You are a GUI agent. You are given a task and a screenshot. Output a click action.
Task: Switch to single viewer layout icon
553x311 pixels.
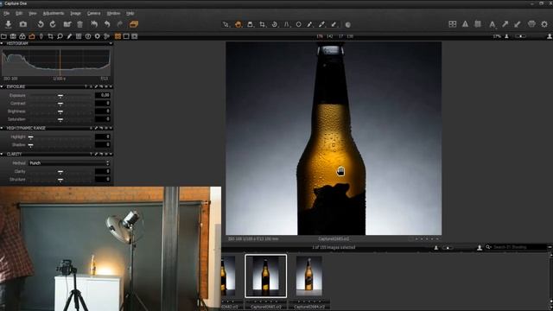click(126, 36)
